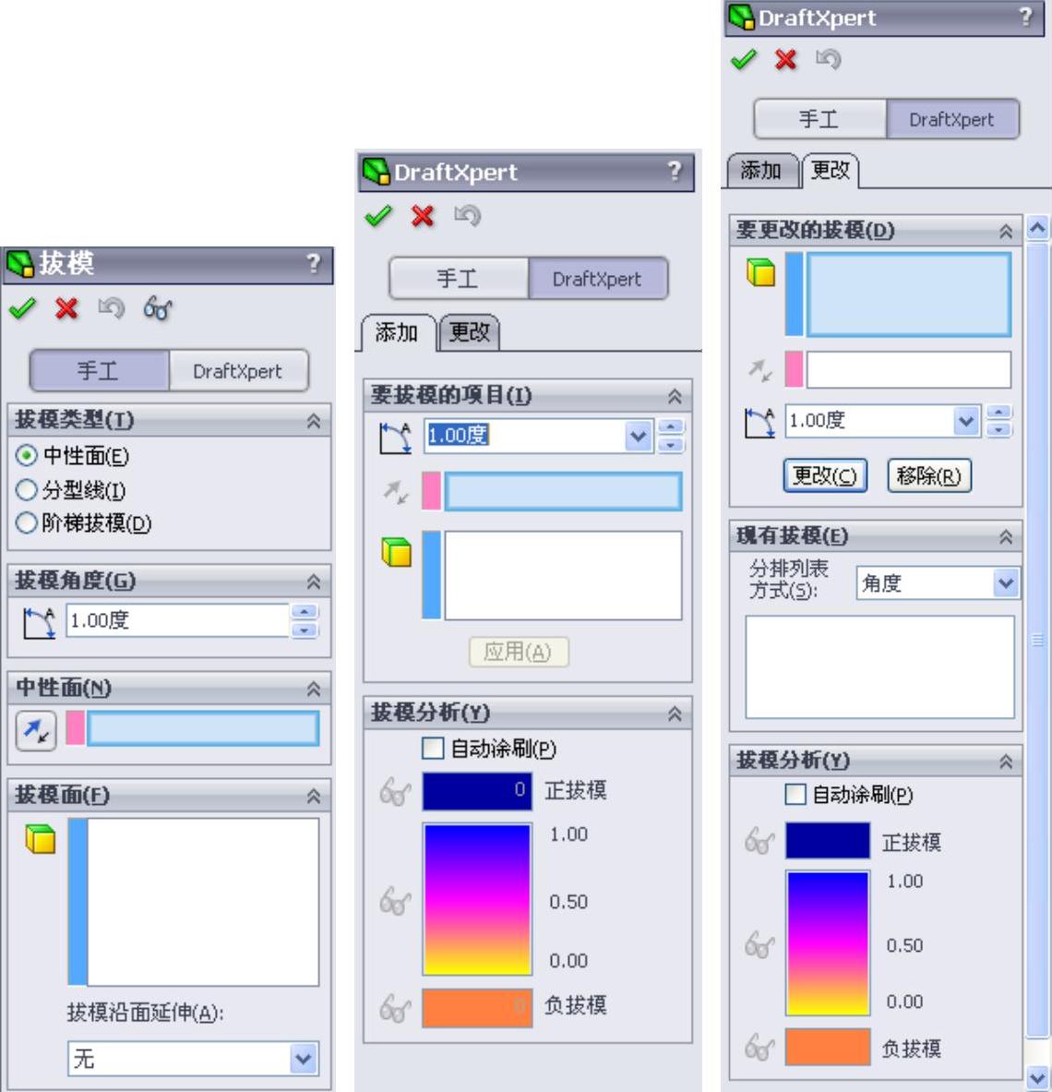
Task: Open 分排列表方式 dropdown showing 角度
Action: [938, 582]
